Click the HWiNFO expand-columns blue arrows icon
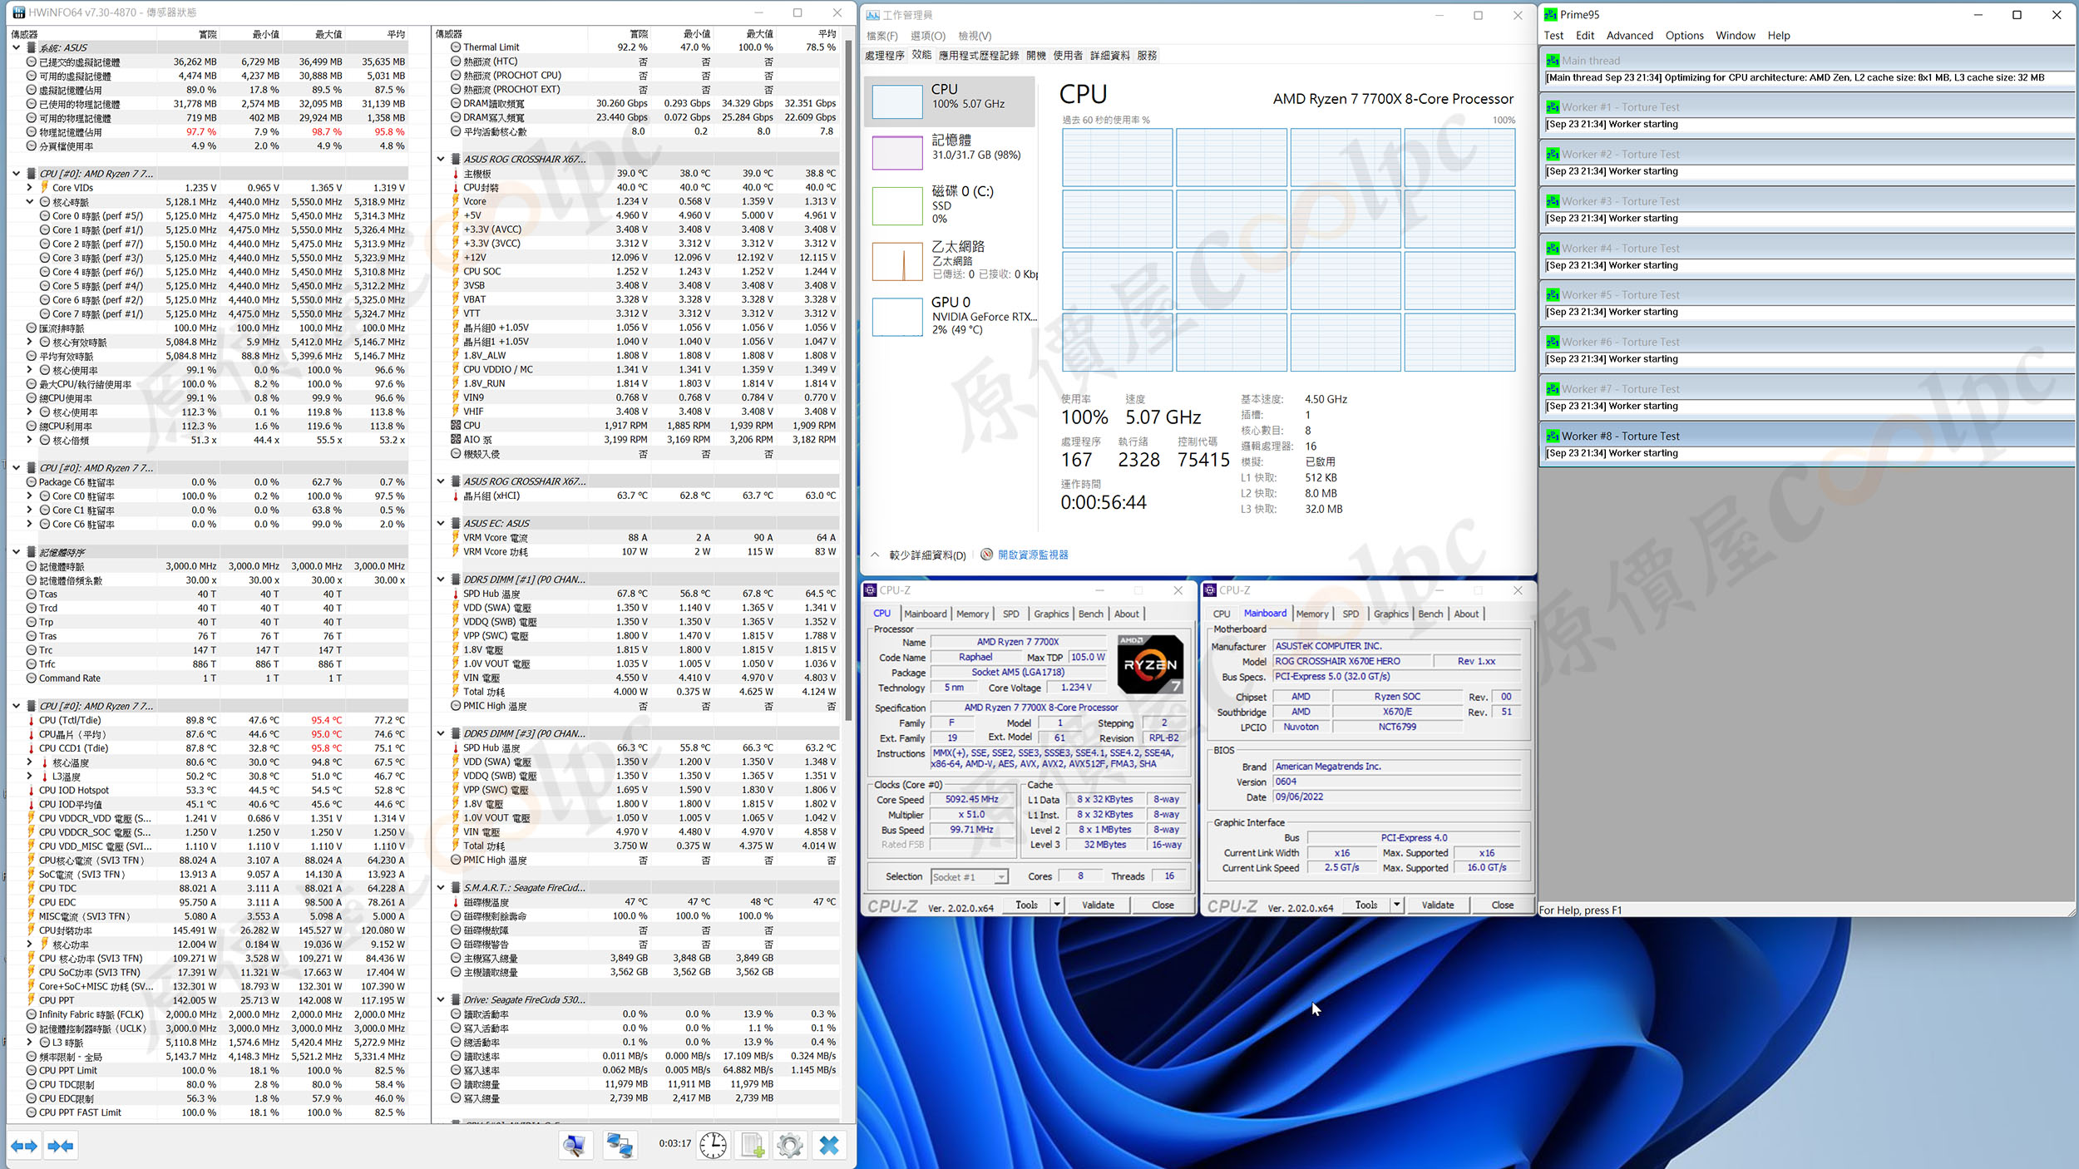Viewport: 2079px width, 1169px height. click(24, 1146)
